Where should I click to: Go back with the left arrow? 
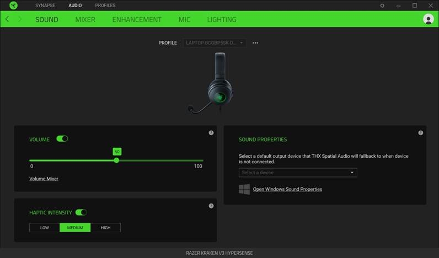(7, 19)
